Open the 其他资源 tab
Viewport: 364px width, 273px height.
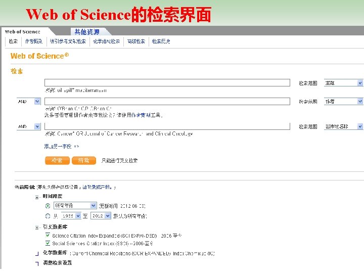pyautogui.click(x=87, y=32)
